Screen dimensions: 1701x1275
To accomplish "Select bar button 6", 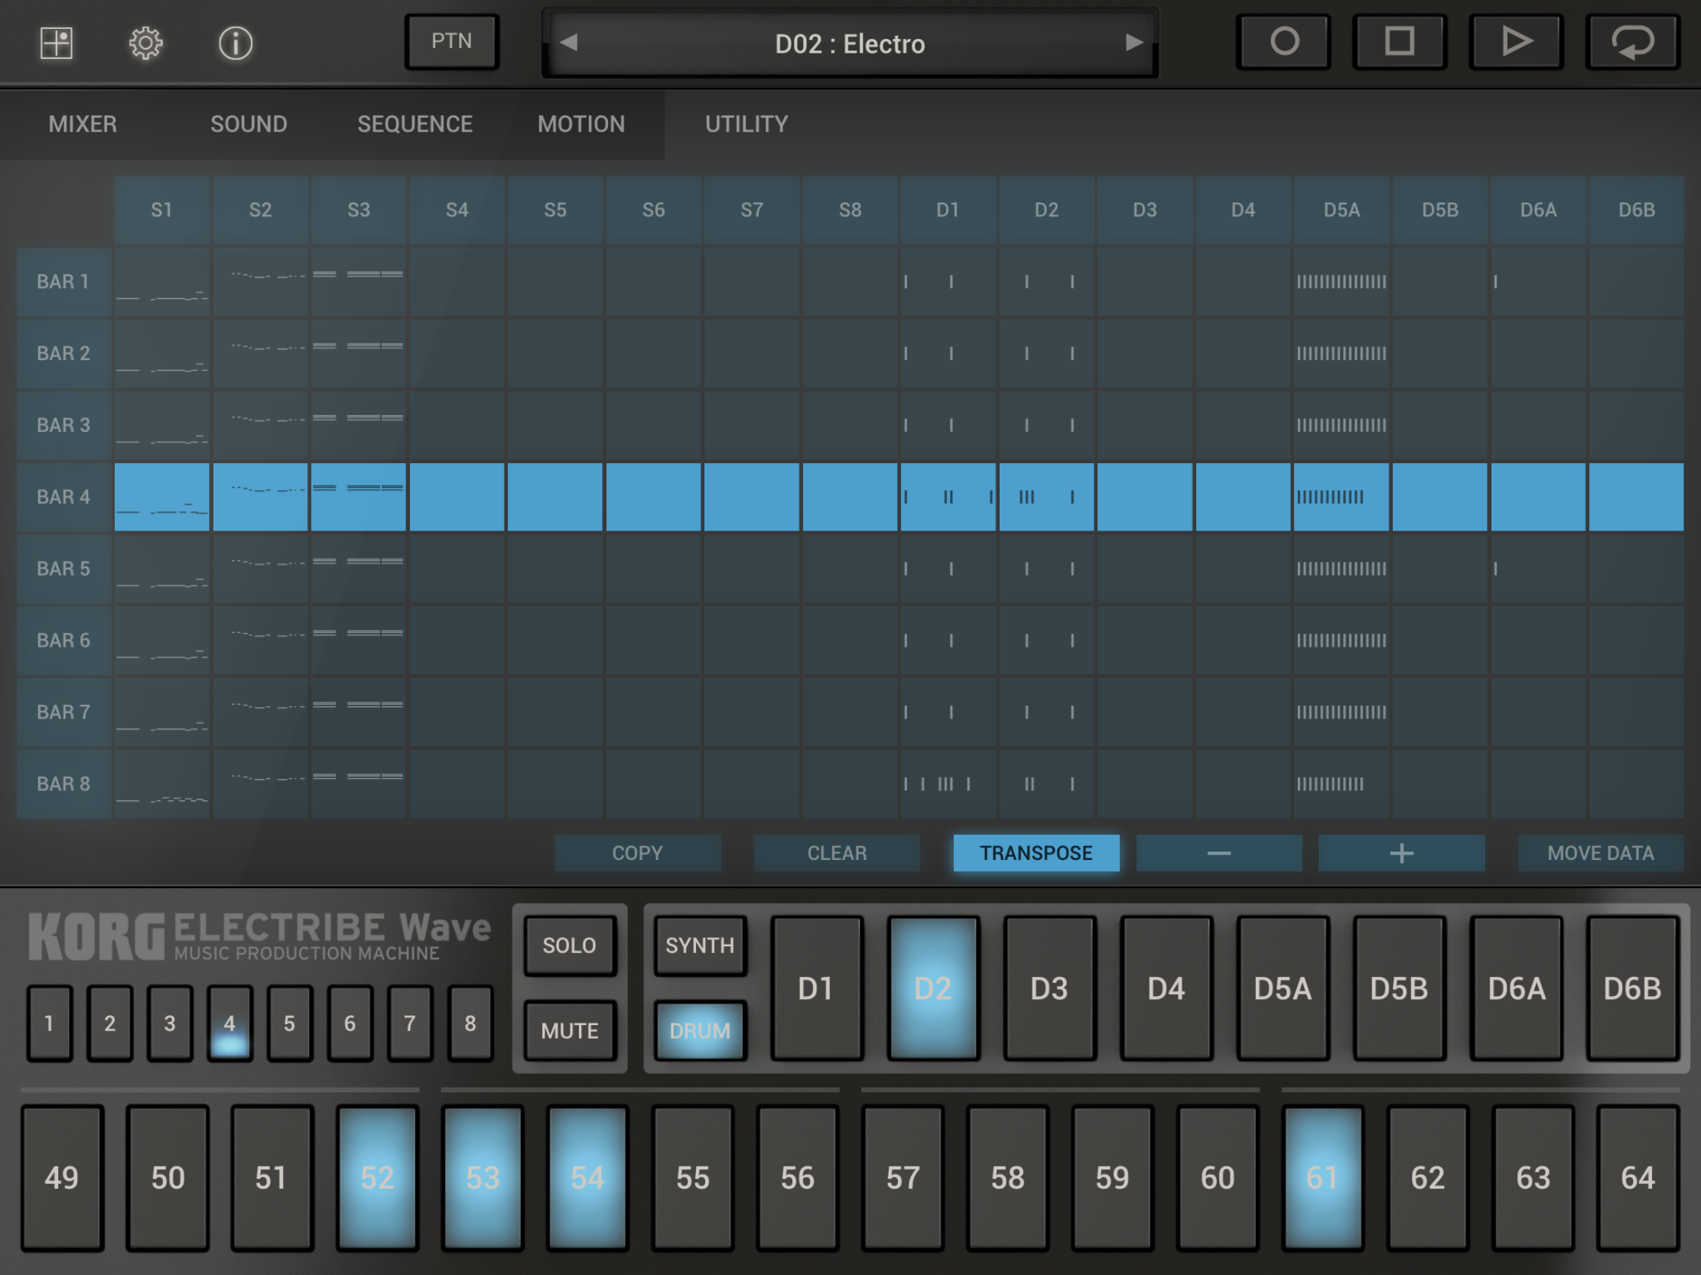I will (x=350, y=1023).
